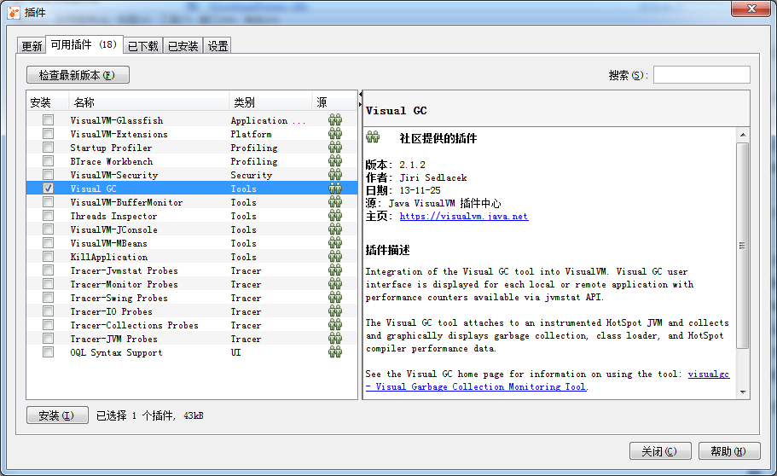Click the source icon in VisualVM-MBeans row

[335, 242]
